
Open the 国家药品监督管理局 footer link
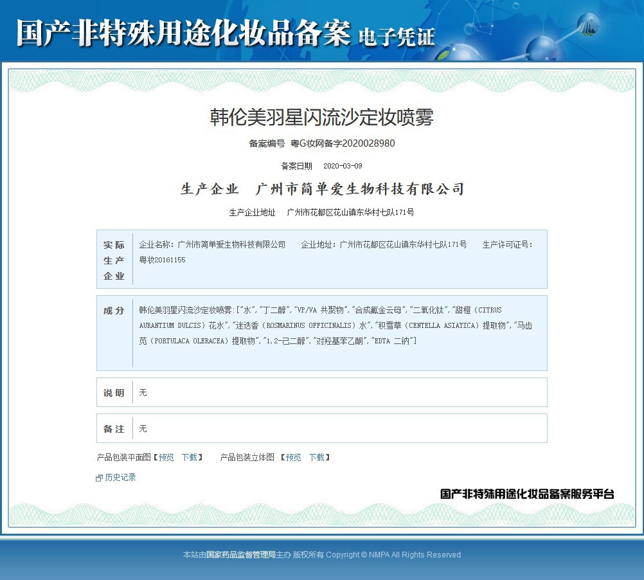240,554
